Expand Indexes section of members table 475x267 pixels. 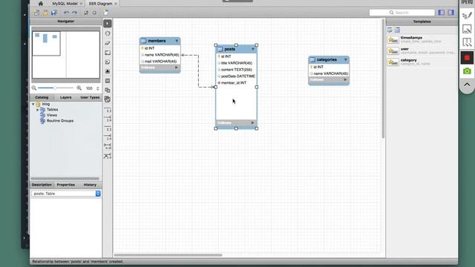click(177, 67)
